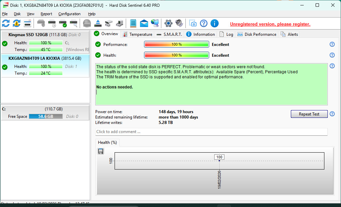Click the disk window panel toolbar icon
This screenshot has height=207, width=341.
pos(27,23)
